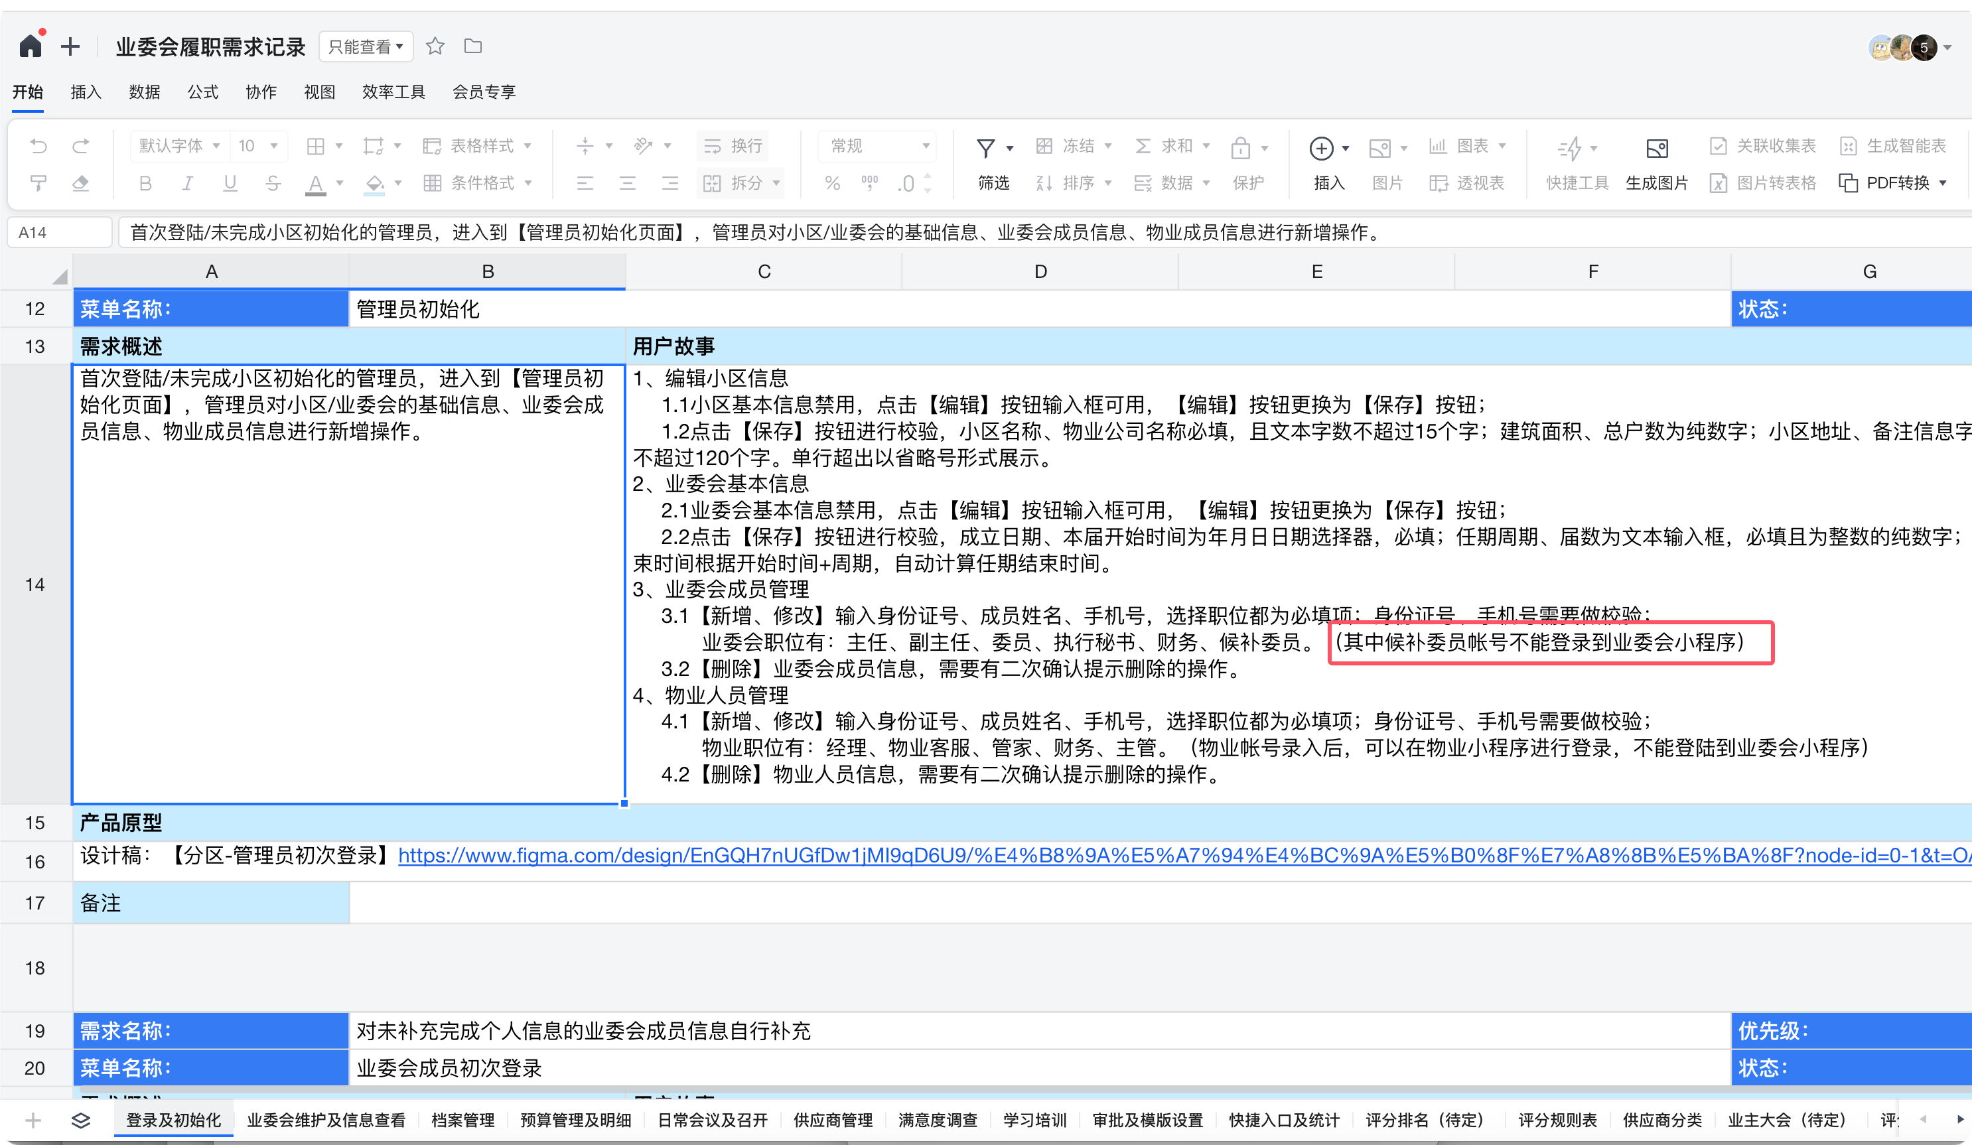This screenshot has width=1972, height=1145.
Task: Click the Name Box showing A14
Action: pyautogui.click(x=58, y=232)
